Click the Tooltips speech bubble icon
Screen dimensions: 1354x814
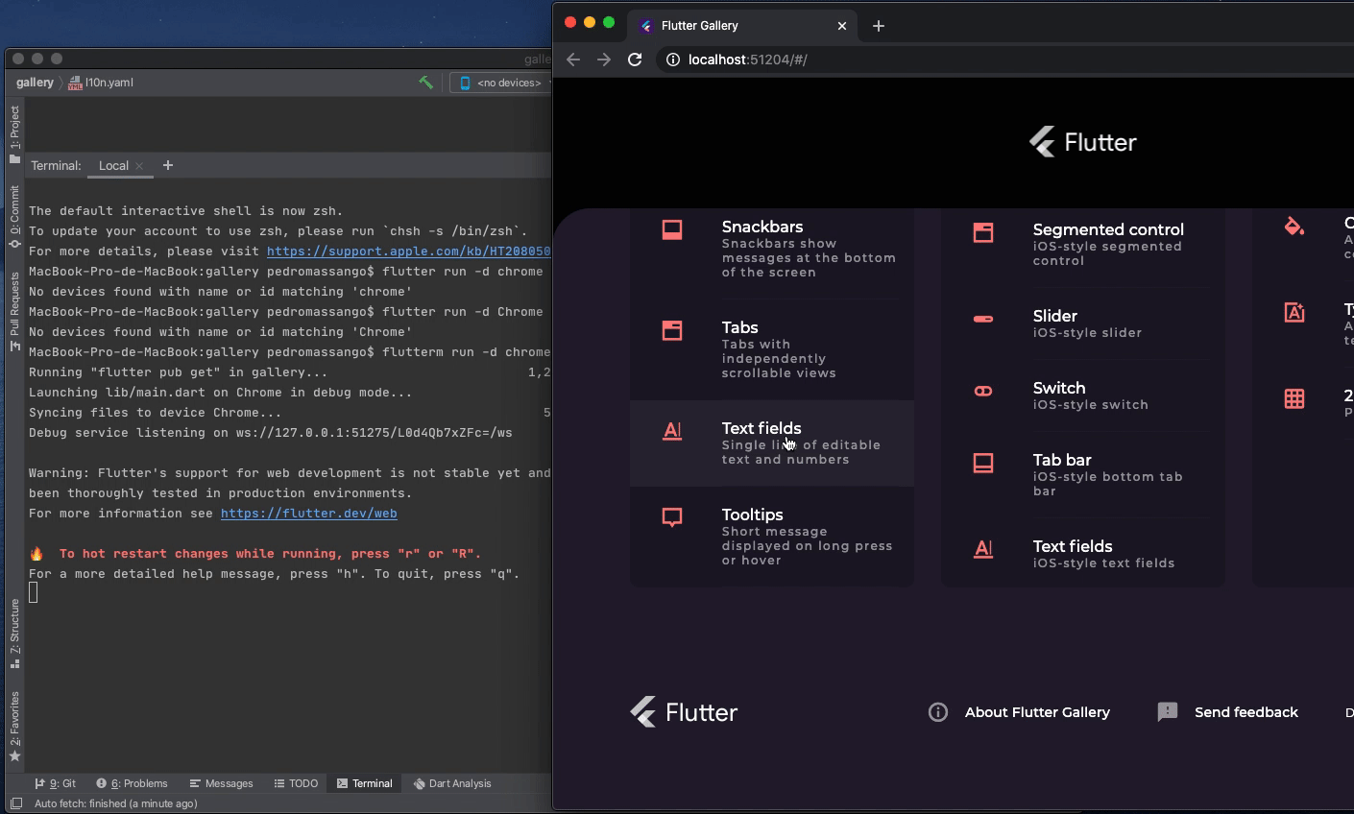coord(672,518)
